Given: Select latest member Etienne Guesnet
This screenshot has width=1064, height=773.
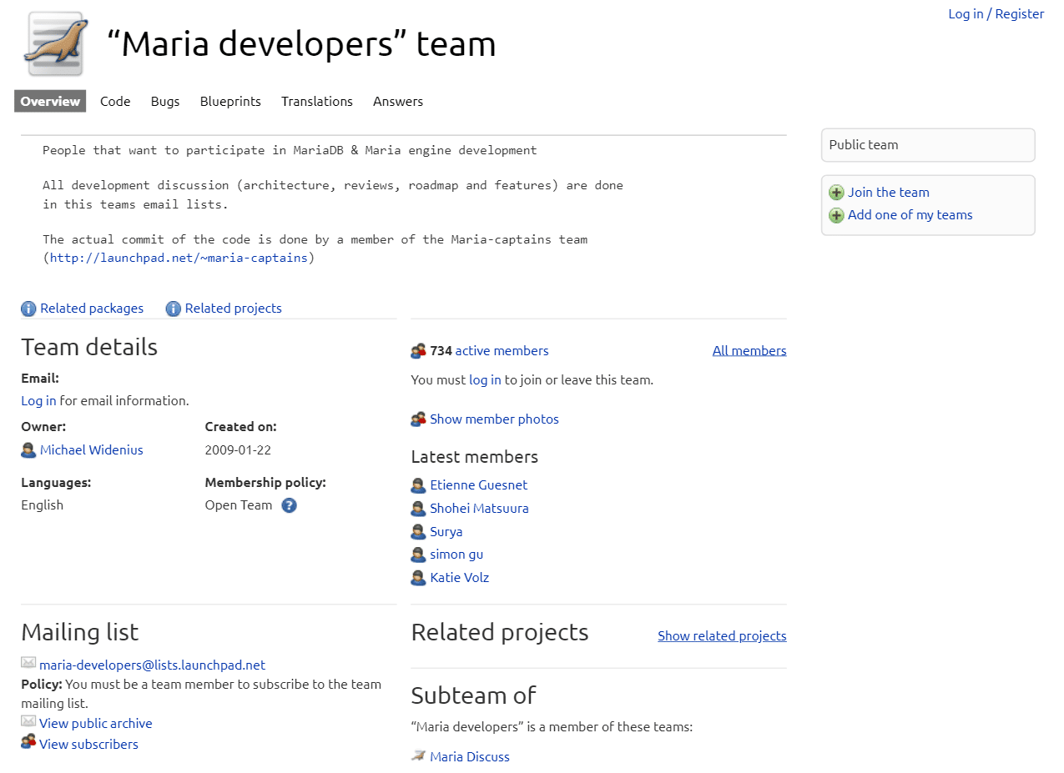Looking at the screenshot, I should pos(478,484).
